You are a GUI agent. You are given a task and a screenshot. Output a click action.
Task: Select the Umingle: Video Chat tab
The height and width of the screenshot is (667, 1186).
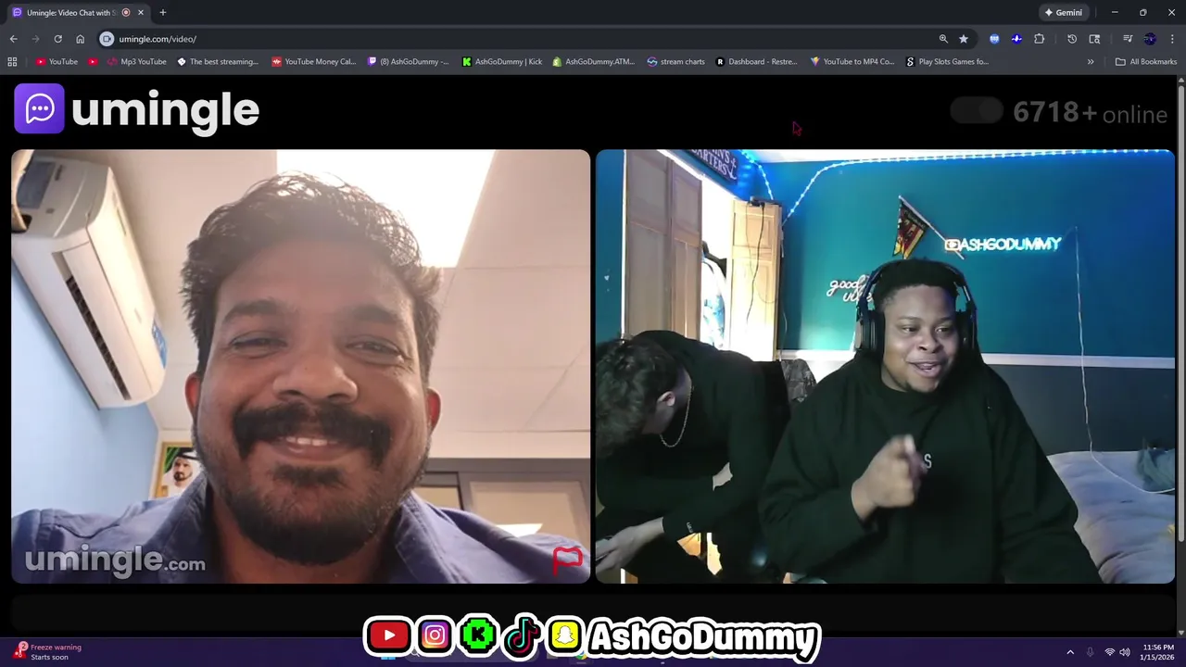tap(78, 13)
